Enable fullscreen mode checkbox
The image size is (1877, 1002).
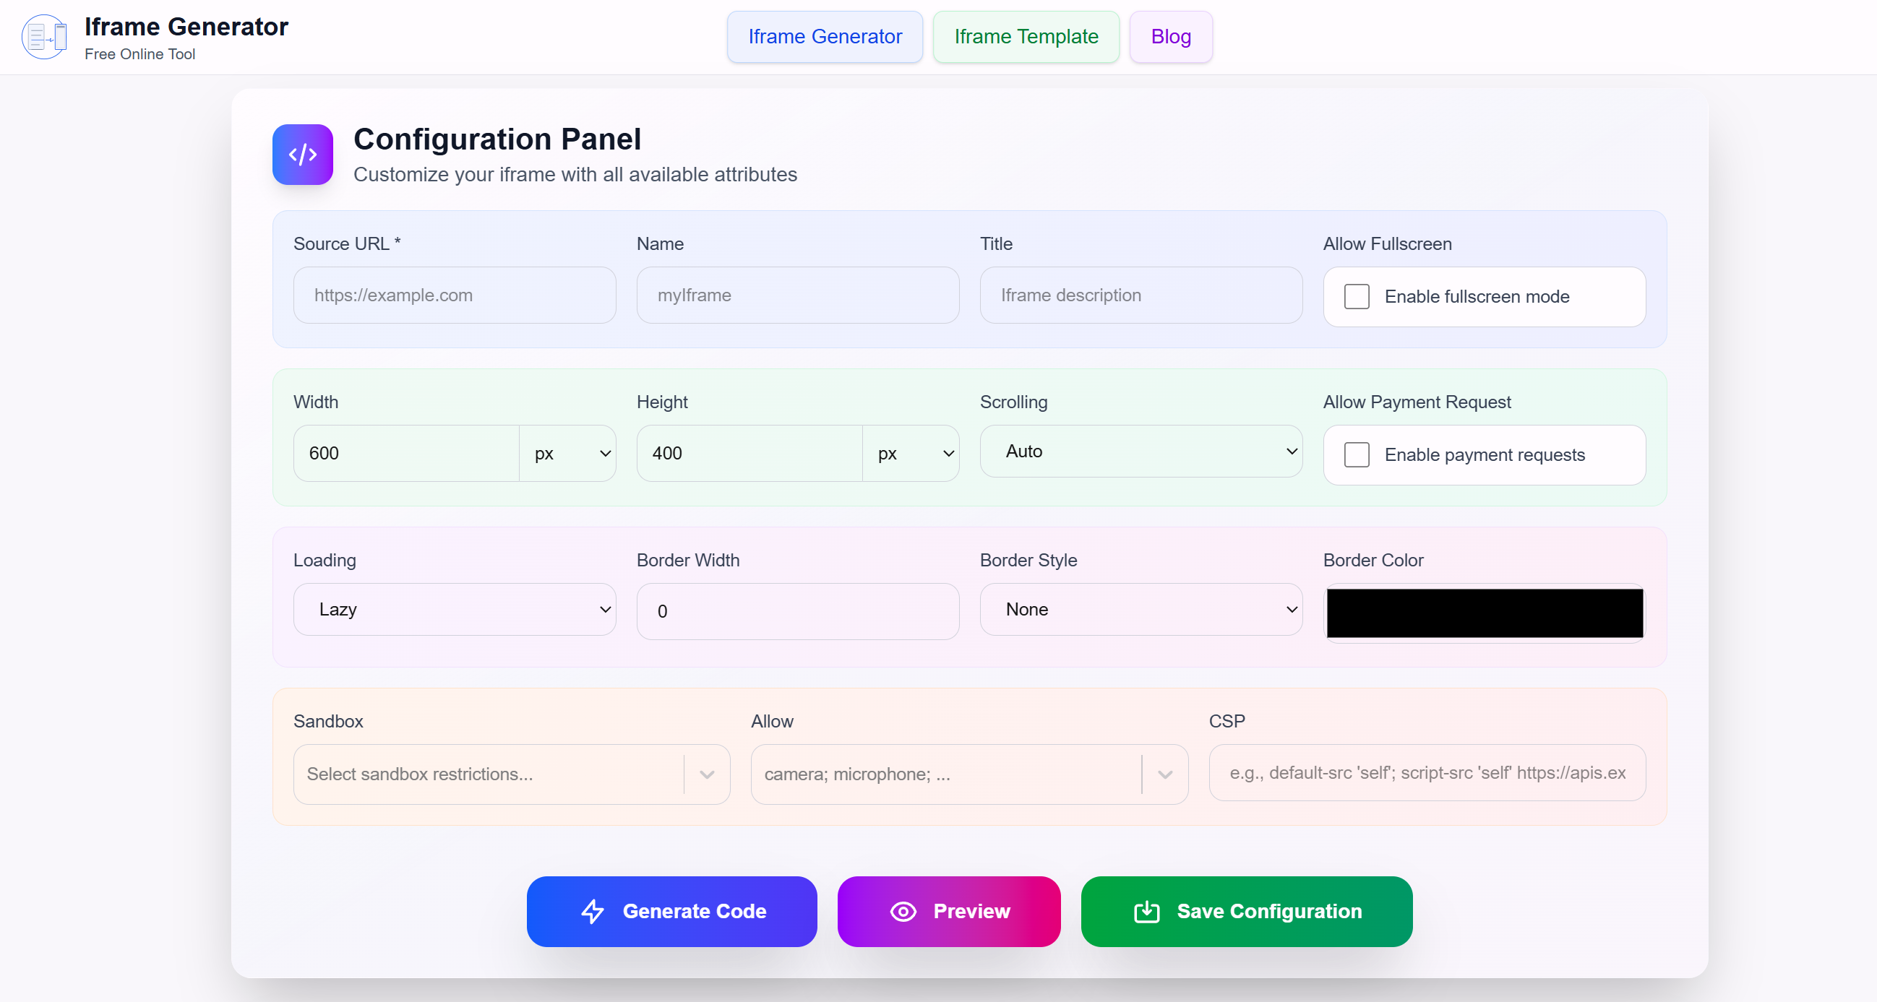coord(1356,296)
